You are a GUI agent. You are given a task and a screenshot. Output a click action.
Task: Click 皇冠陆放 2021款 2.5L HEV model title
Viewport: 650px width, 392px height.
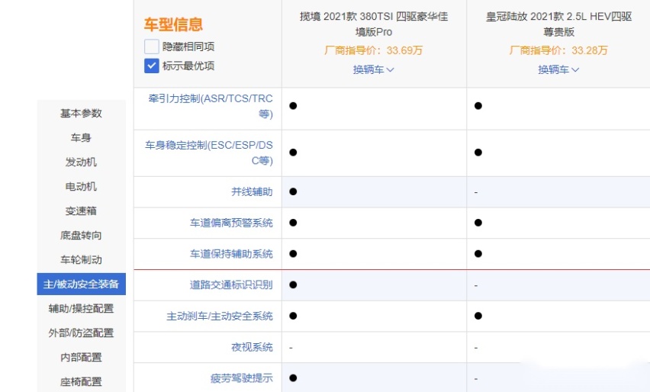tap(558, 24)
